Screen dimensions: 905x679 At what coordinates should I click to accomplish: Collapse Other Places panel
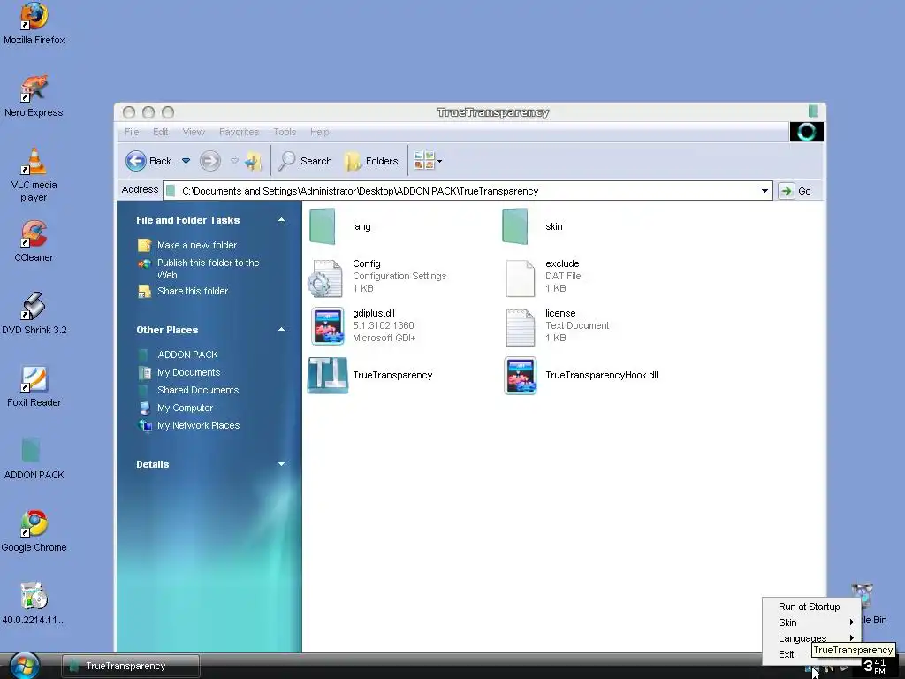tap(282, 330)
